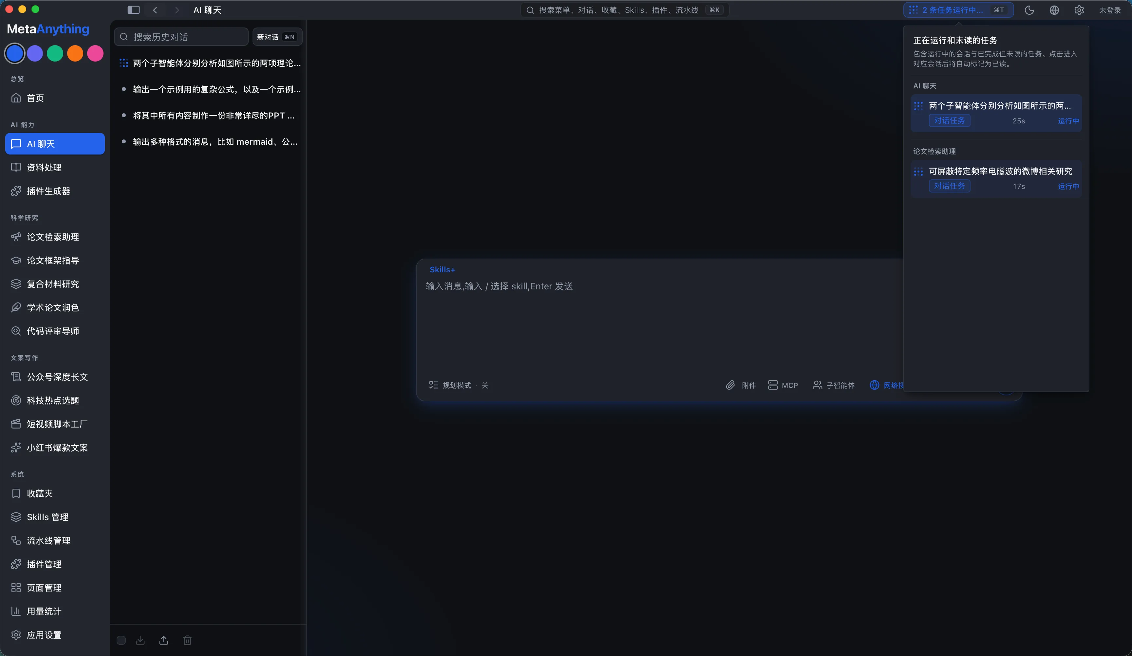Focus the global 搜索菜单、对话 search box

pyautogui.click(x=624, y=10)
